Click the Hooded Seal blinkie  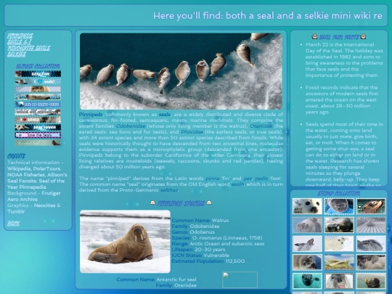pos(38,143)
